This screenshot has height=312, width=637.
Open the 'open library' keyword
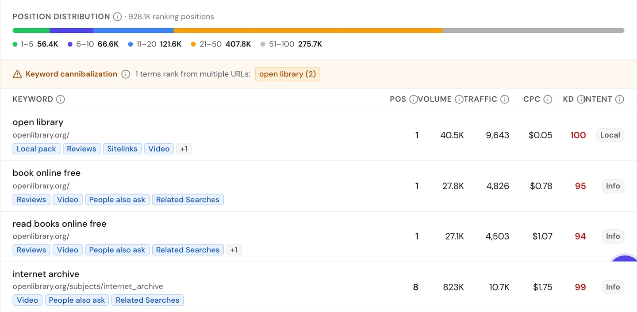[x=38, y=122]
